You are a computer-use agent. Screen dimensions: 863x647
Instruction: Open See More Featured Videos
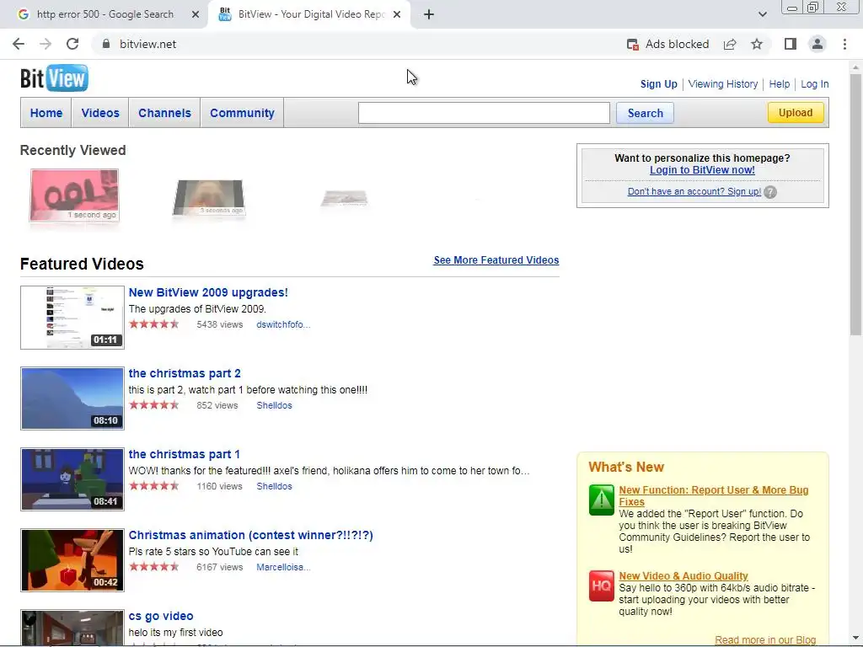pos(496,260)
